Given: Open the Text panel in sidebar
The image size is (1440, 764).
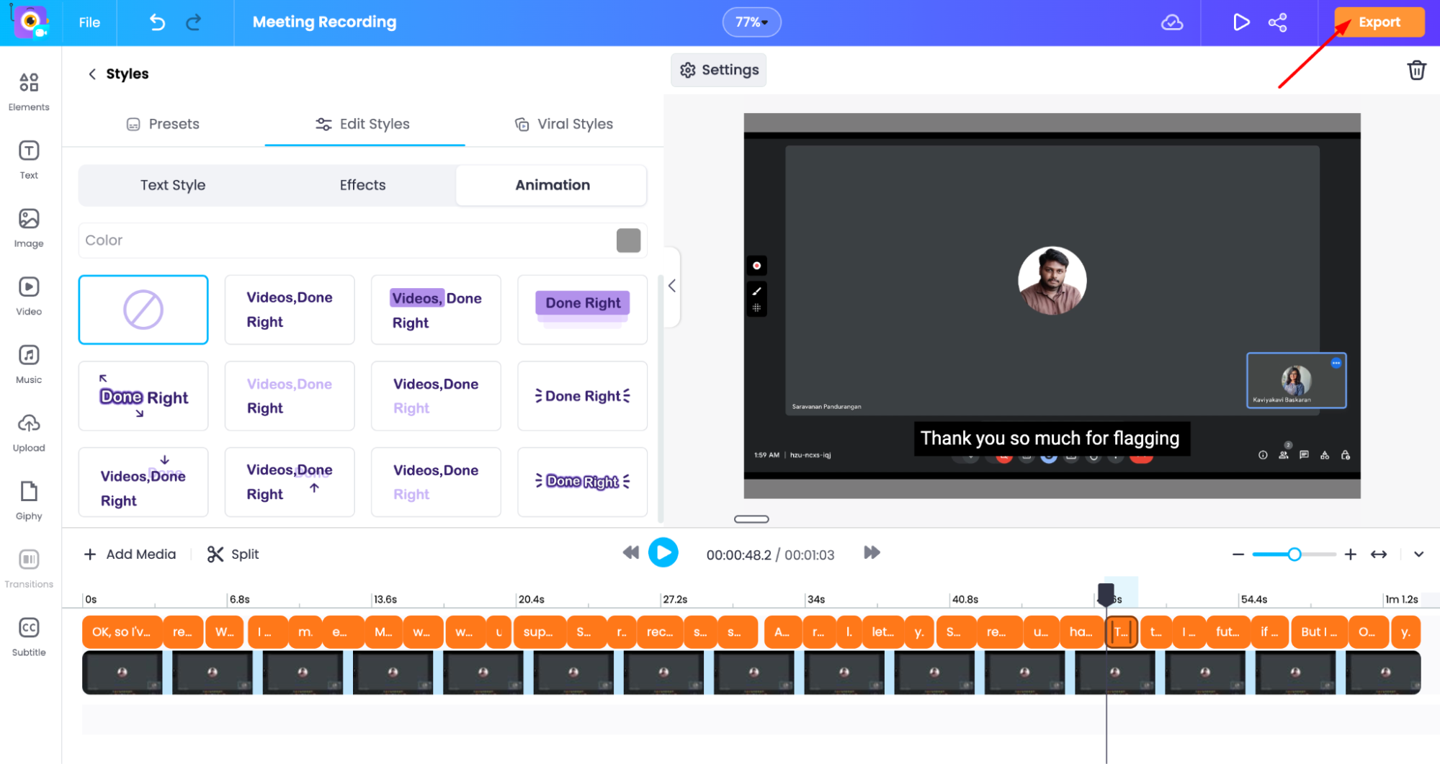Looking at the screenshot, I should (x=29, y=160).
